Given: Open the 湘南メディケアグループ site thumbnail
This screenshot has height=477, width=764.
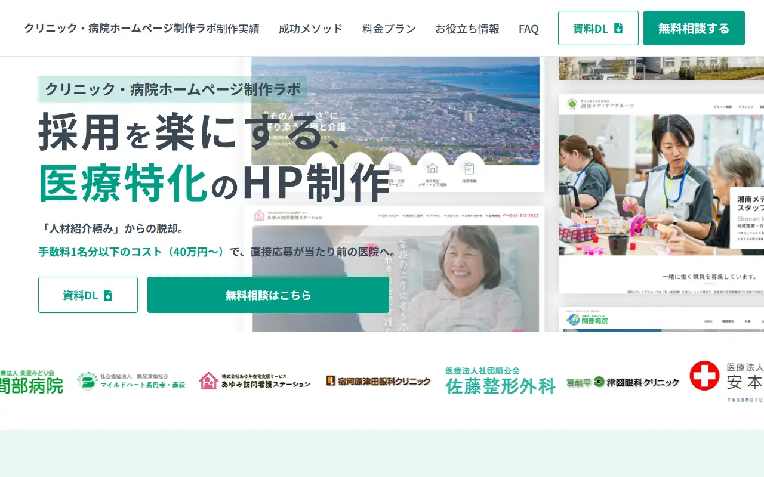Looking at the screenshot, I should tap(661, 194).
